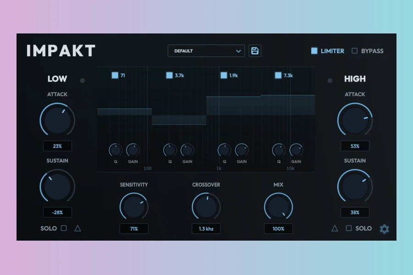Toggle the Limiter on or off

pos(314,51)
